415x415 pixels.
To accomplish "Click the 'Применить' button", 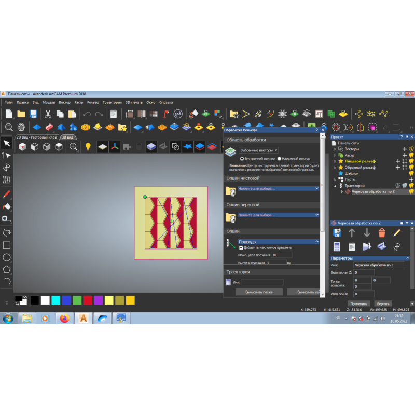I will (358, 303).
